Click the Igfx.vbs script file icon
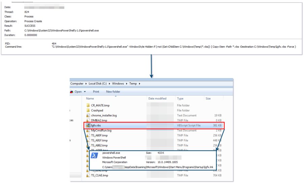The image size is (304, 184). point(88,125)
